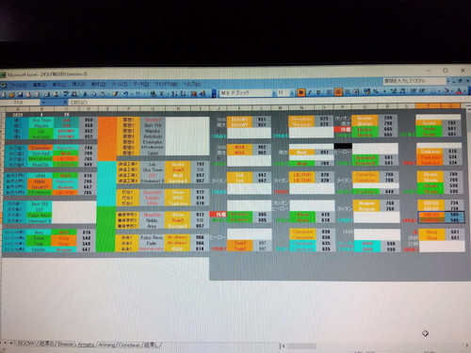
Task: Click the left scroll arrow of horizontal scrollbar
Action: click(x=284, y=345)
